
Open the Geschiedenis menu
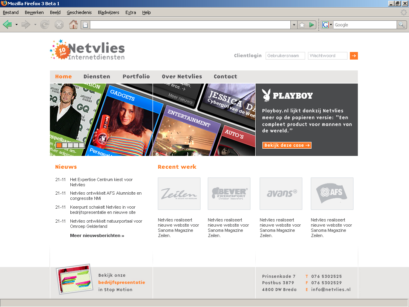(x=79, y=12)
